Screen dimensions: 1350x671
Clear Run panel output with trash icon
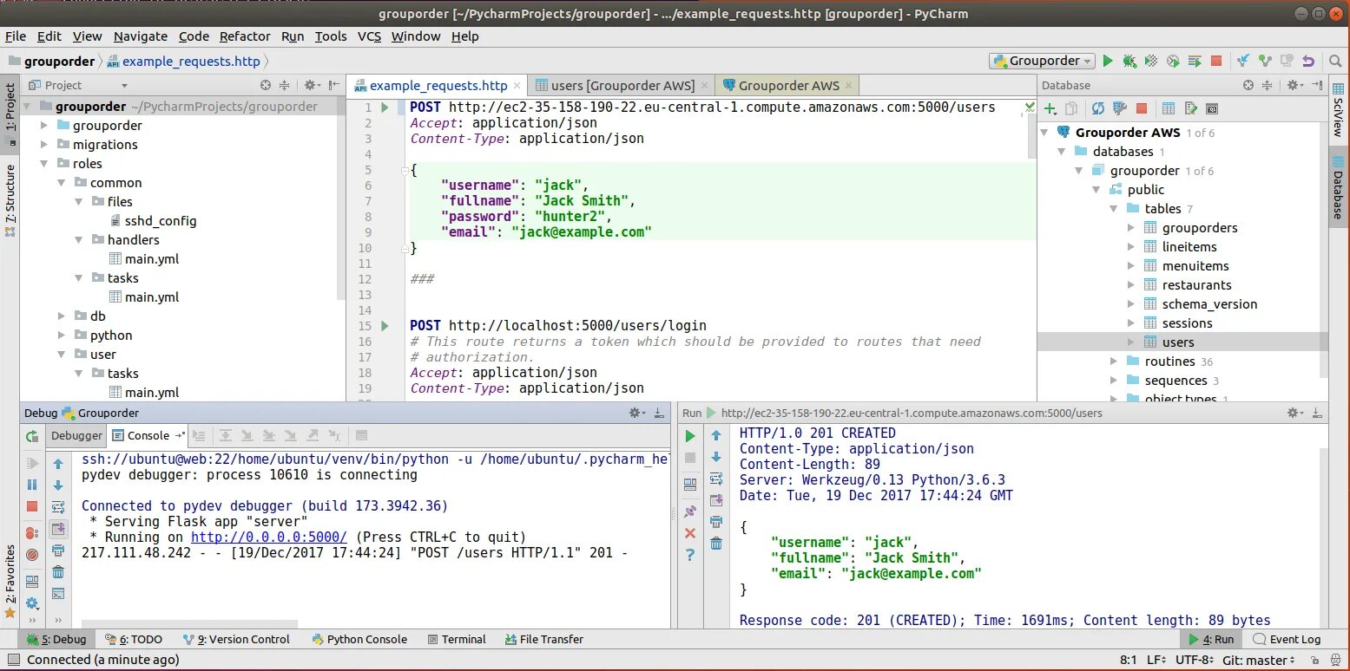point(716,544)
